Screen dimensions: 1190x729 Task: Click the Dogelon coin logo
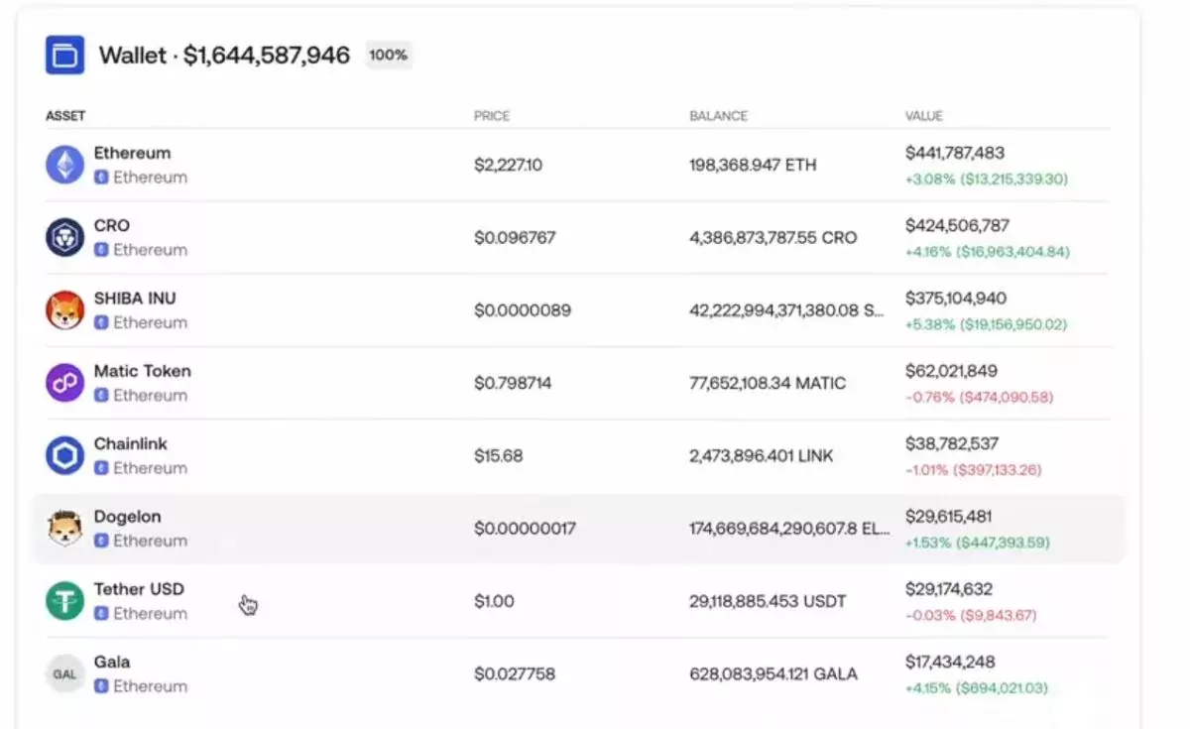64,528
